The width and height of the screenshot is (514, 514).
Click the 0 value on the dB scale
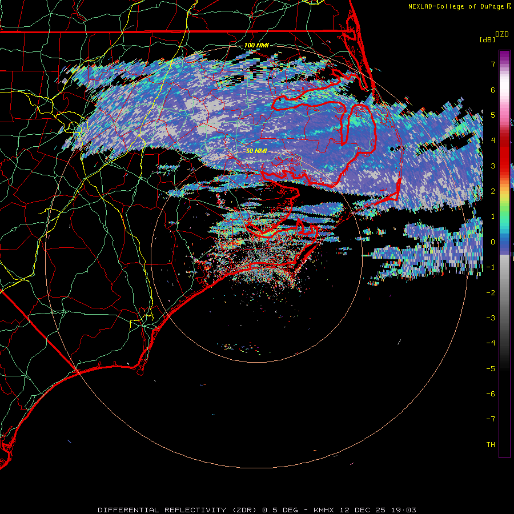click(493, 242)
